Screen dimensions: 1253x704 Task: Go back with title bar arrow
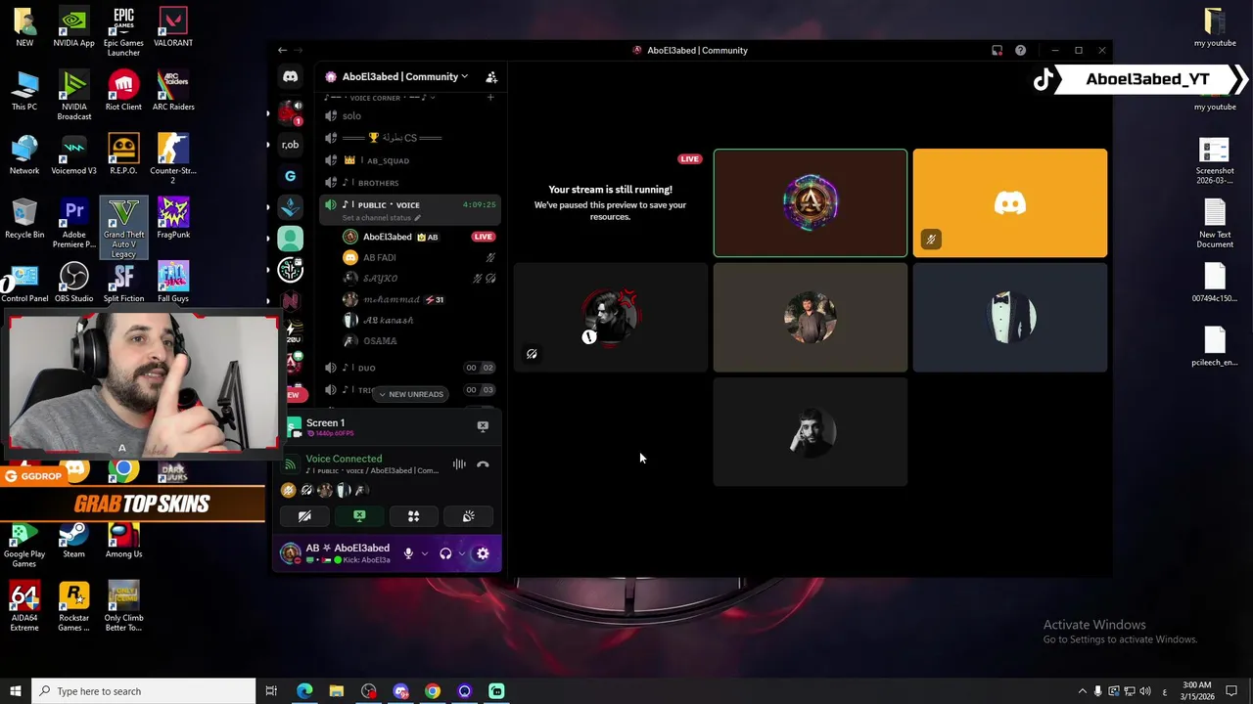click(282, 50)
